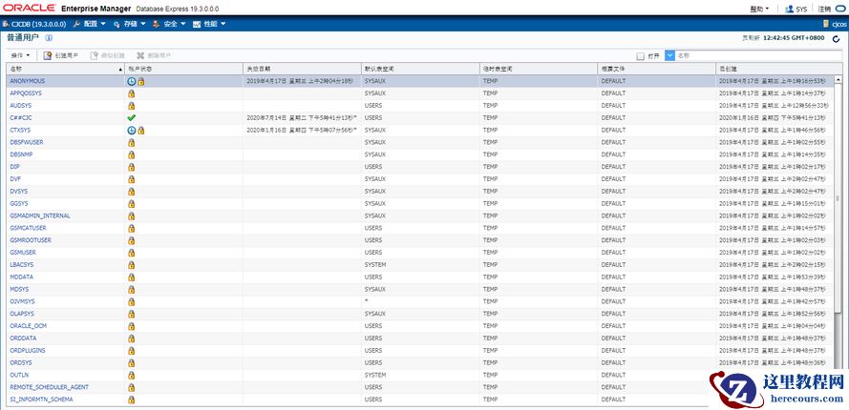This screenshot has width=849, height=410.
Task: Click the lock icon in the DIP row
Action: [x=131, y=167]
